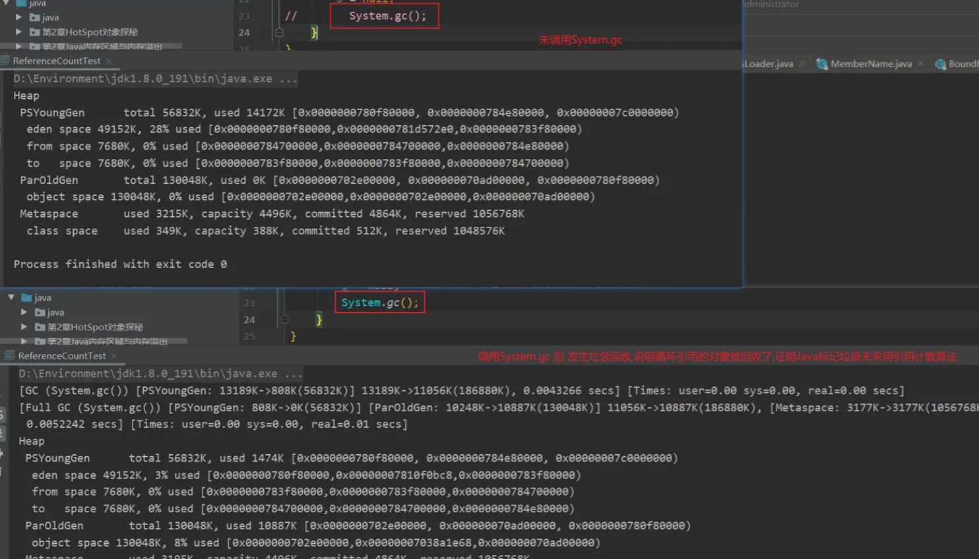Click the fold marker on line 24, lower editor
Viewport: 979px width, 559px height.
pyautogui.click(x=284, y=320)
